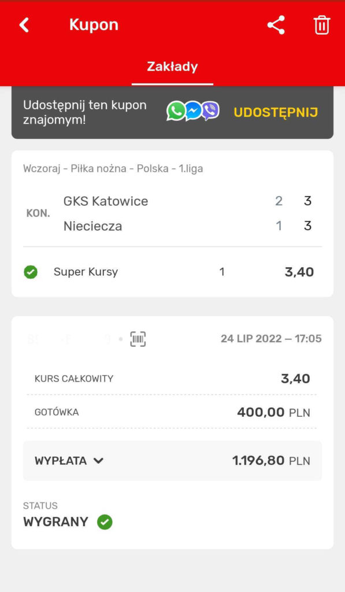Tap the green WYGRANY status checkmark
The height and width of the screenshot is (592, 345).
tap(105, 522)
